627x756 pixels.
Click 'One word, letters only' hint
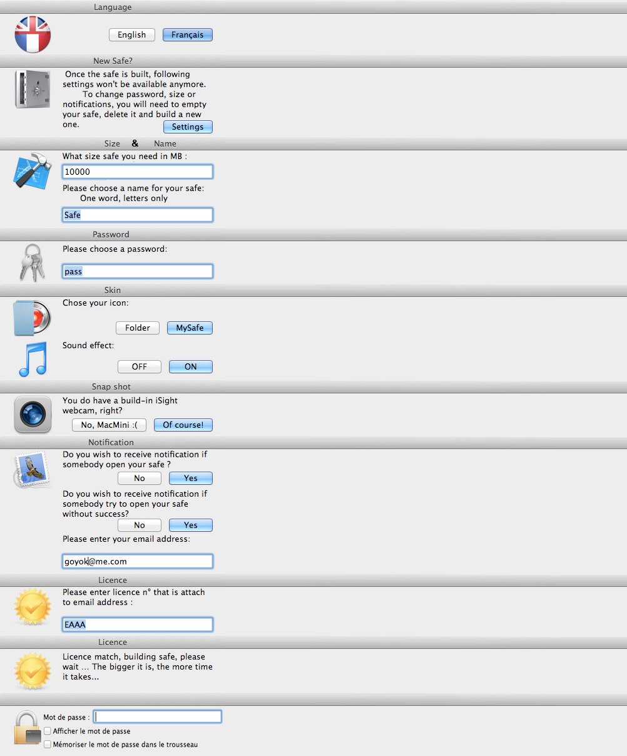coord(124,198)
